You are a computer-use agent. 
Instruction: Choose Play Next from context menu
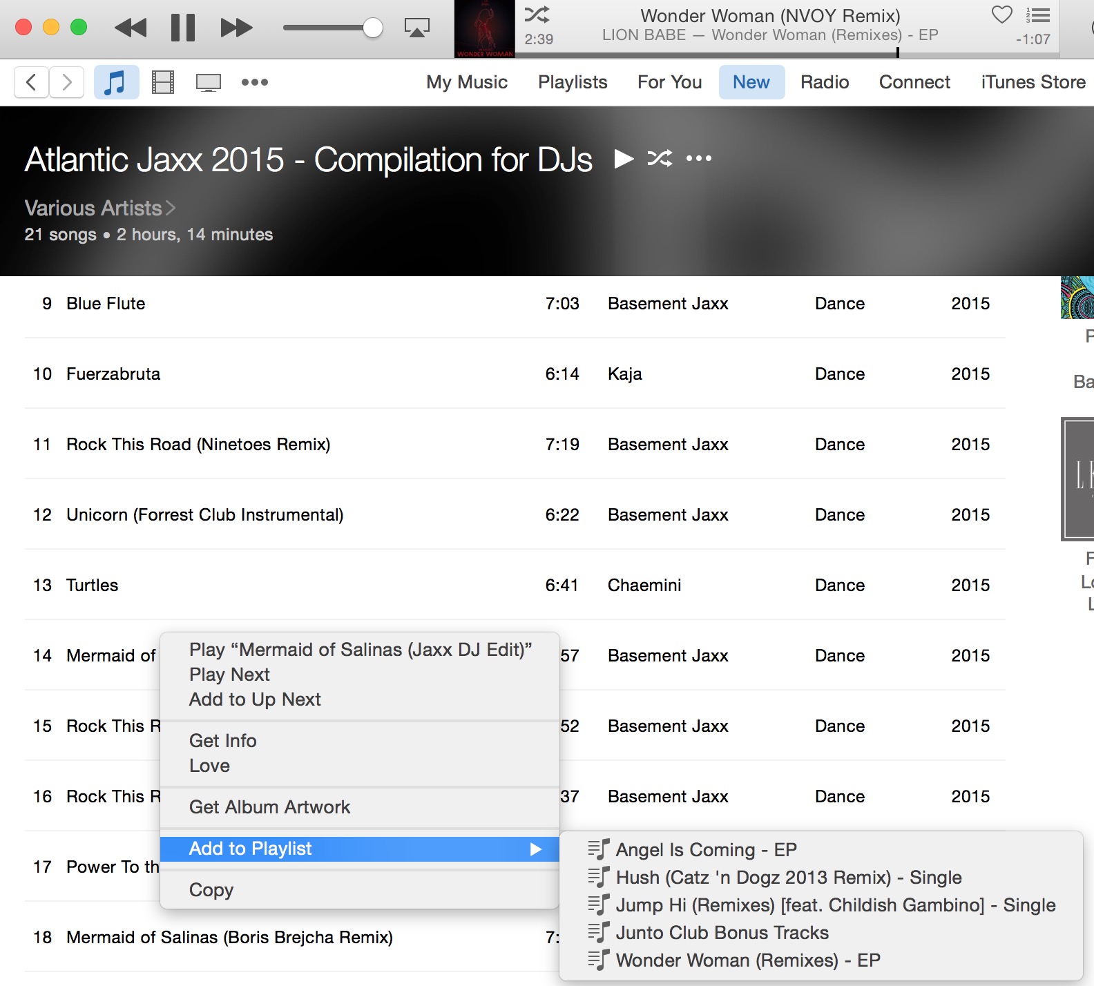click(360, 675)
